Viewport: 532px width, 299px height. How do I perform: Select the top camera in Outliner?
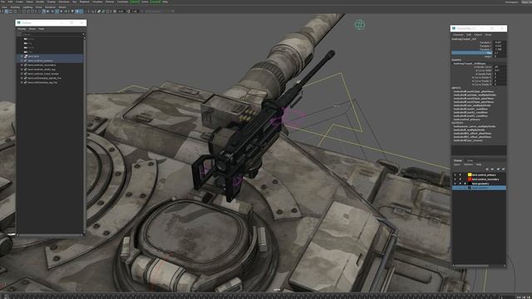[x=30, y=43]
